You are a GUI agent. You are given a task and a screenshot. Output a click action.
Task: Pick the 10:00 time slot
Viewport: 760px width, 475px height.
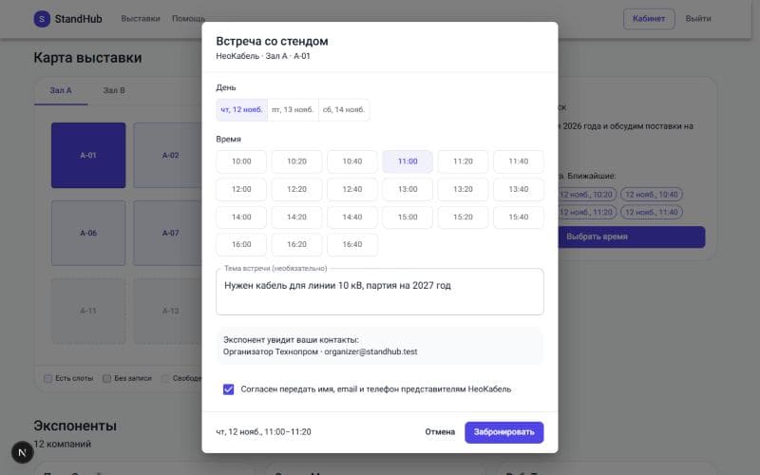point(241,161)
